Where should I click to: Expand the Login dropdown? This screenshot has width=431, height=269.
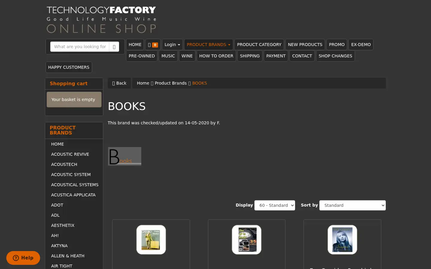(x=172, y=45)
